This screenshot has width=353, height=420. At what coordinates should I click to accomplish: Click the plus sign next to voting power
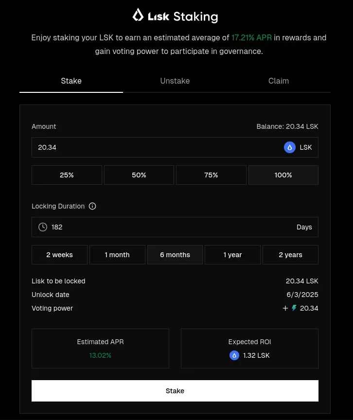point(285,308)
